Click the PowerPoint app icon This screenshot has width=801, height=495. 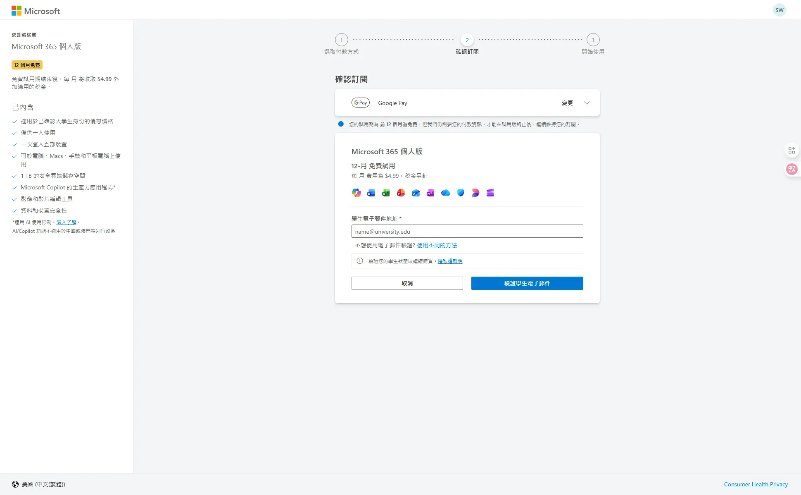[401, 193]
